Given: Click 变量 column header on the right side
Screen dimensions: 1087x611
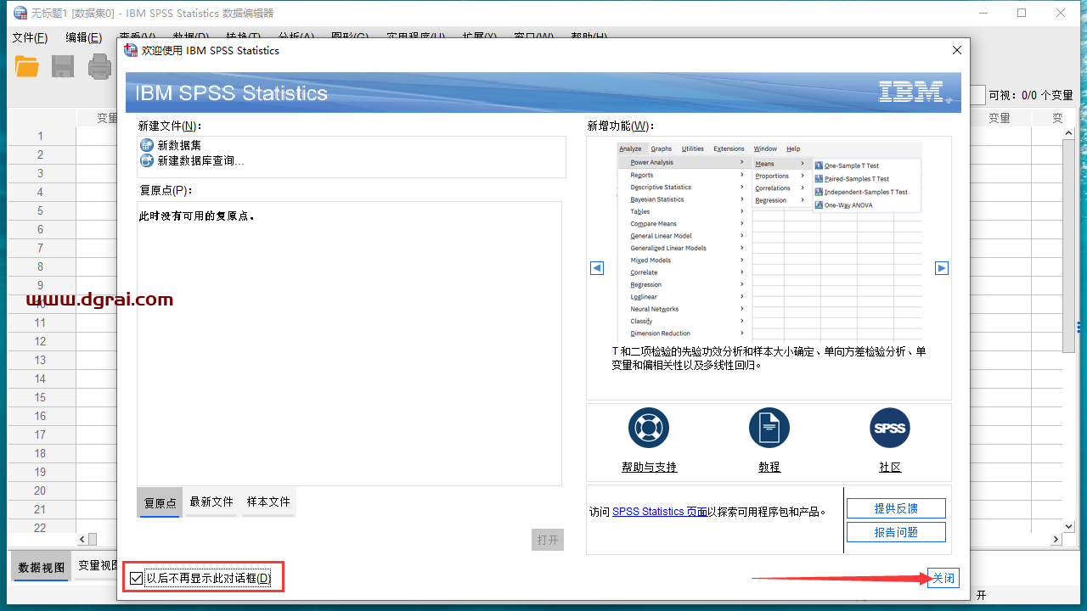Looking at the screenshot, I should click(999, 118).
